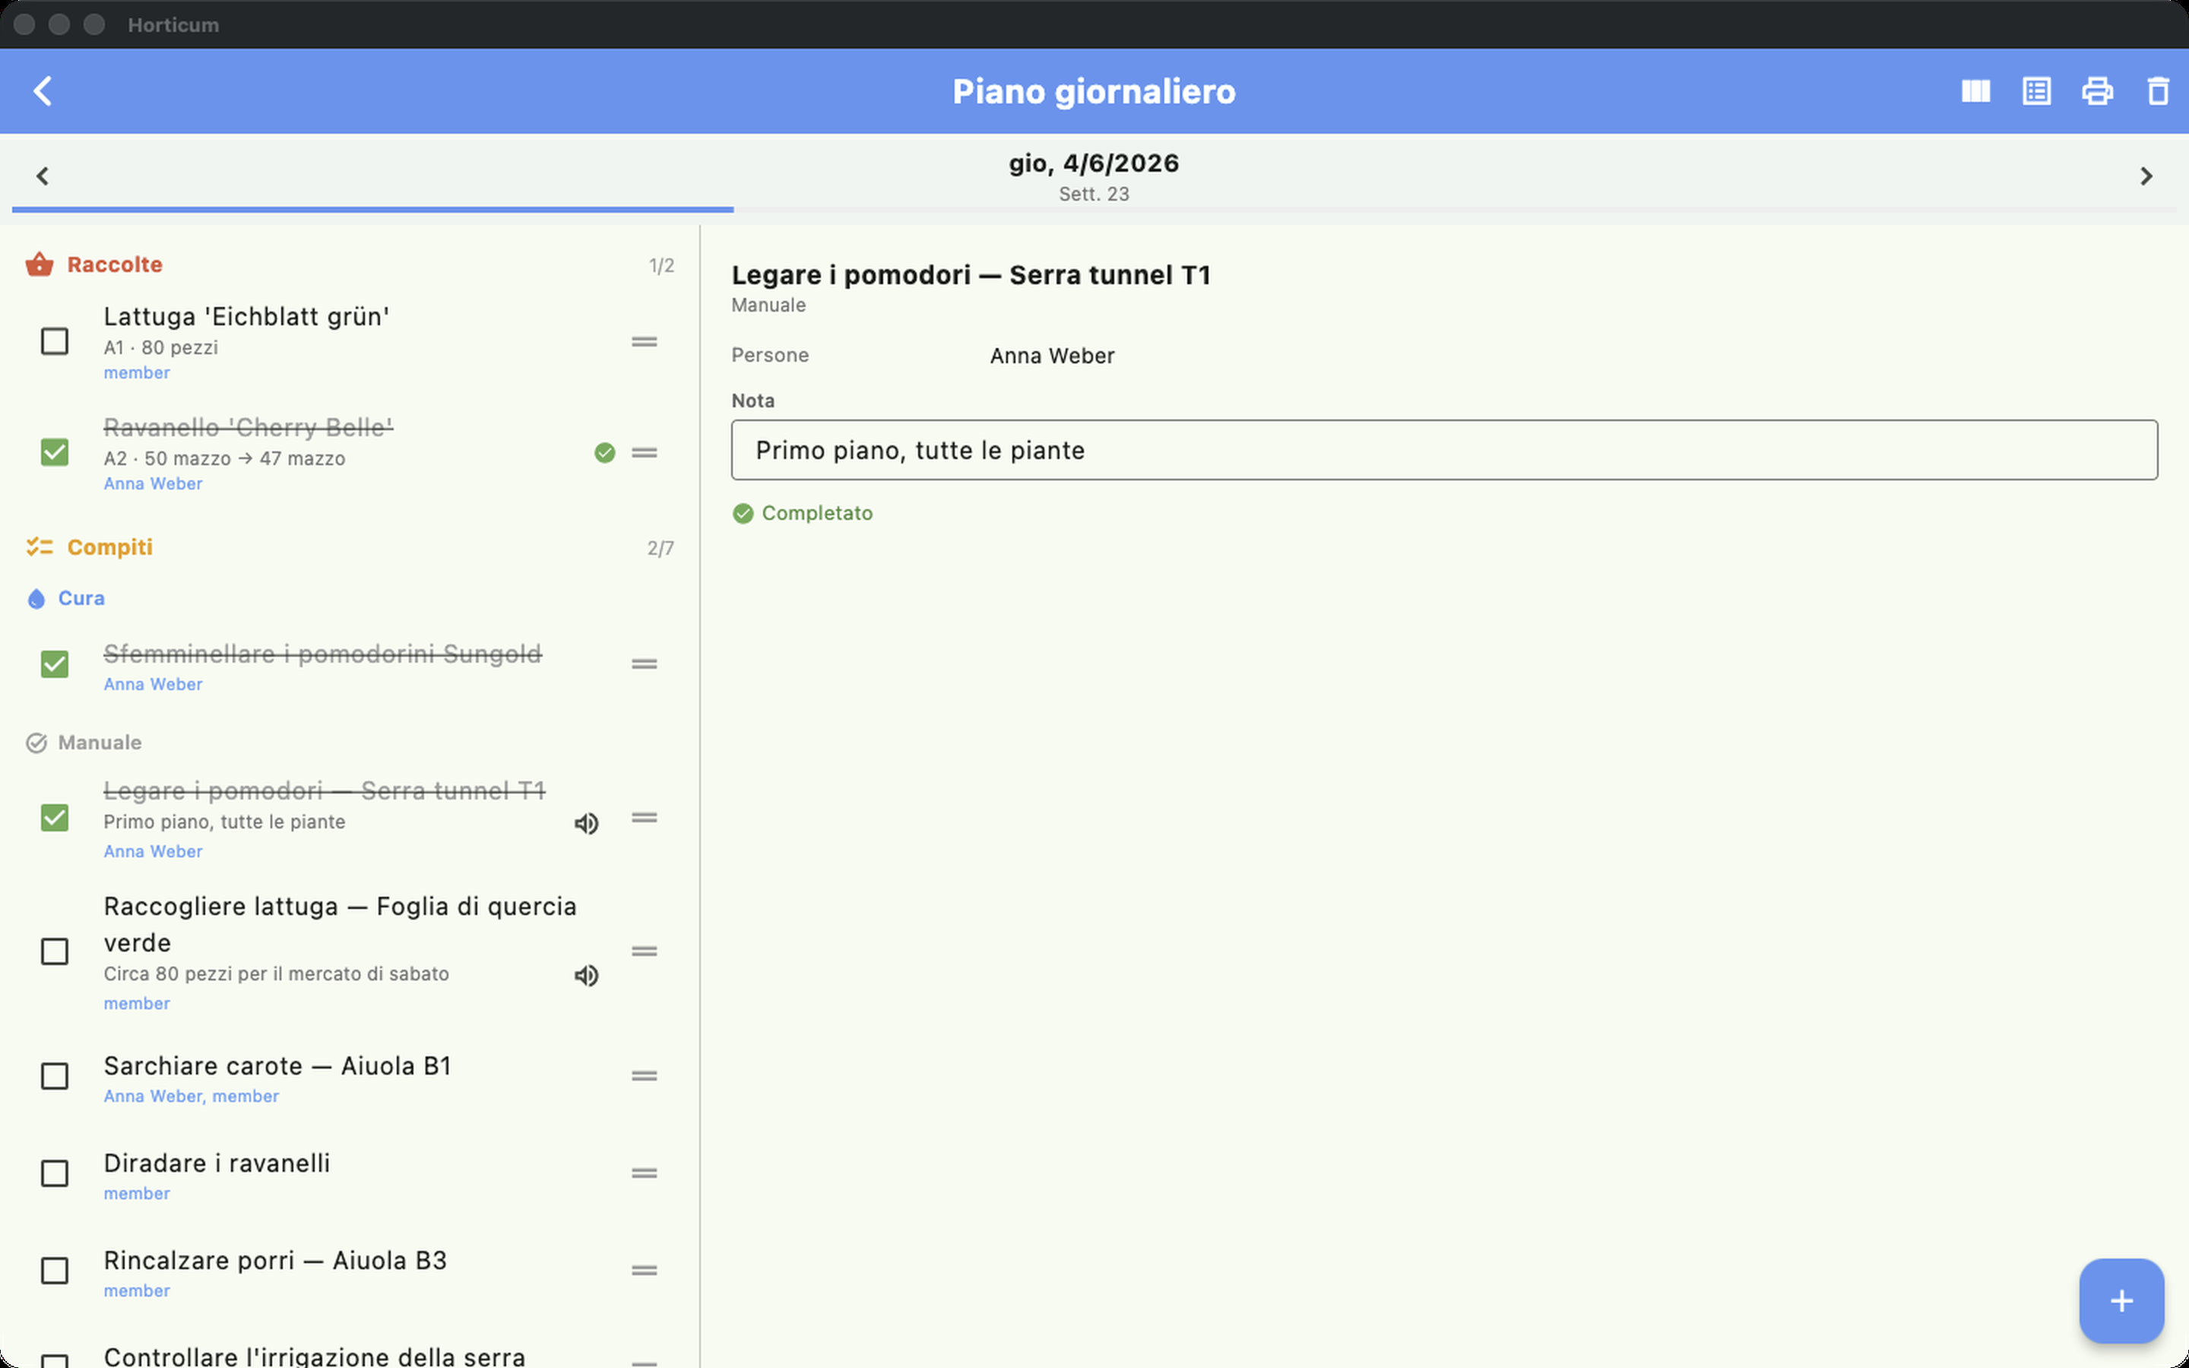Image resolution: width=2189 pixels, height=1368 pixels.
Task: Check Diradare i ravanelli task
Action: pyautogui.click(x=54, y=1173)
